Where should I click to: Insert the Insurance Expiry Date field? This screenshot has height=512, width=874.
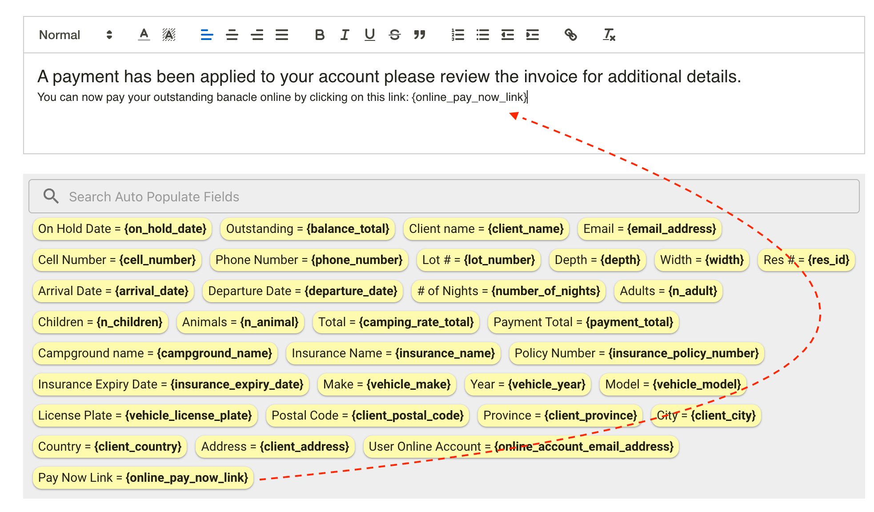pyautogui.click(x=171, y=384)
